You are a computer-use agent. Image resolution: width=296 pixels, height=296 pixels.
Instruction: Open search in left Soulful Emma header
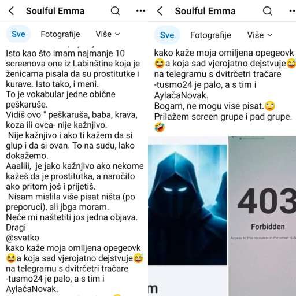coord(115,11)
